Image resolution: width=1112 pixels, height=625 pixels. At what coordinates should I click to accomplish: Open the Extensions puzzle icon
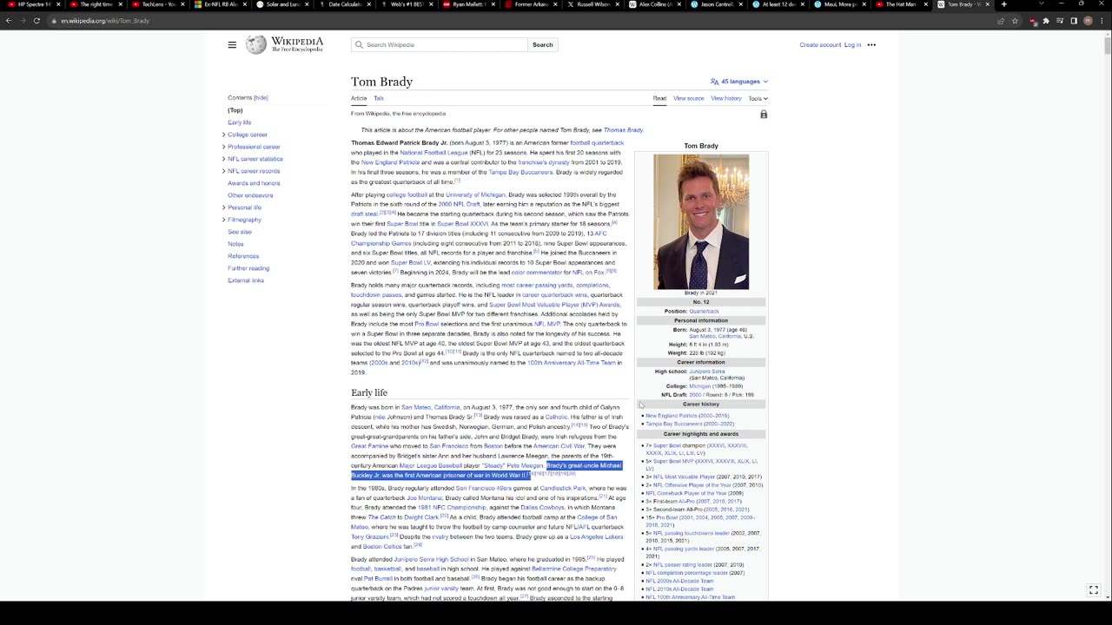(x=1046, y=21)
